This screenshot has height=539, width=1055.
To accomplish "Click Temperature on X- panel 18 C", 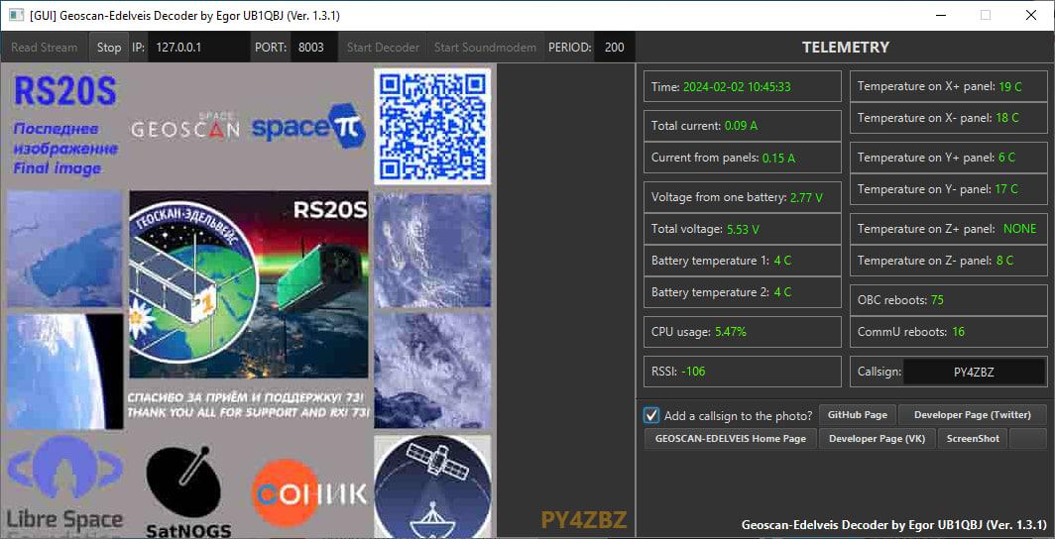I will (1007, 118).
